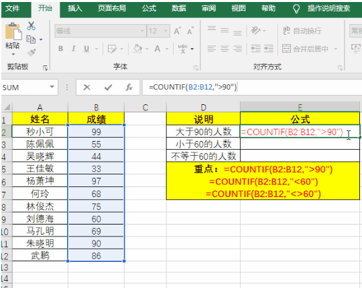Toggle Wrap Text option

coord(302,31)
